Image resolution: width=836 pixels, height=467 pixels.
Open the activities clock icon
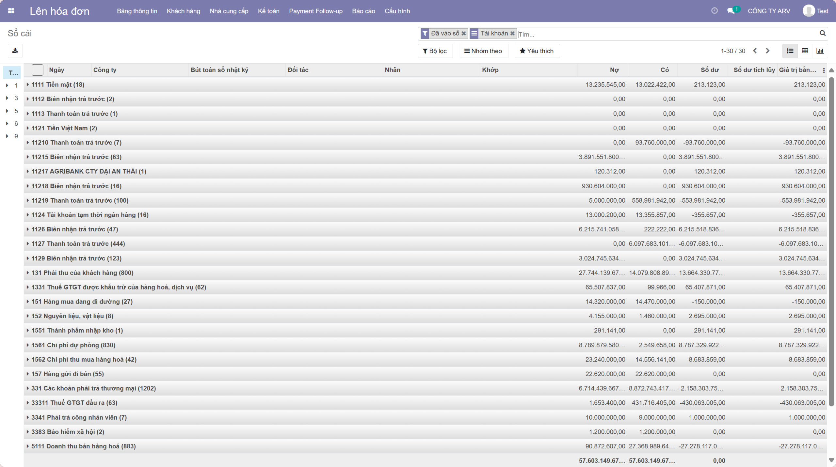(x=714, y=11)
